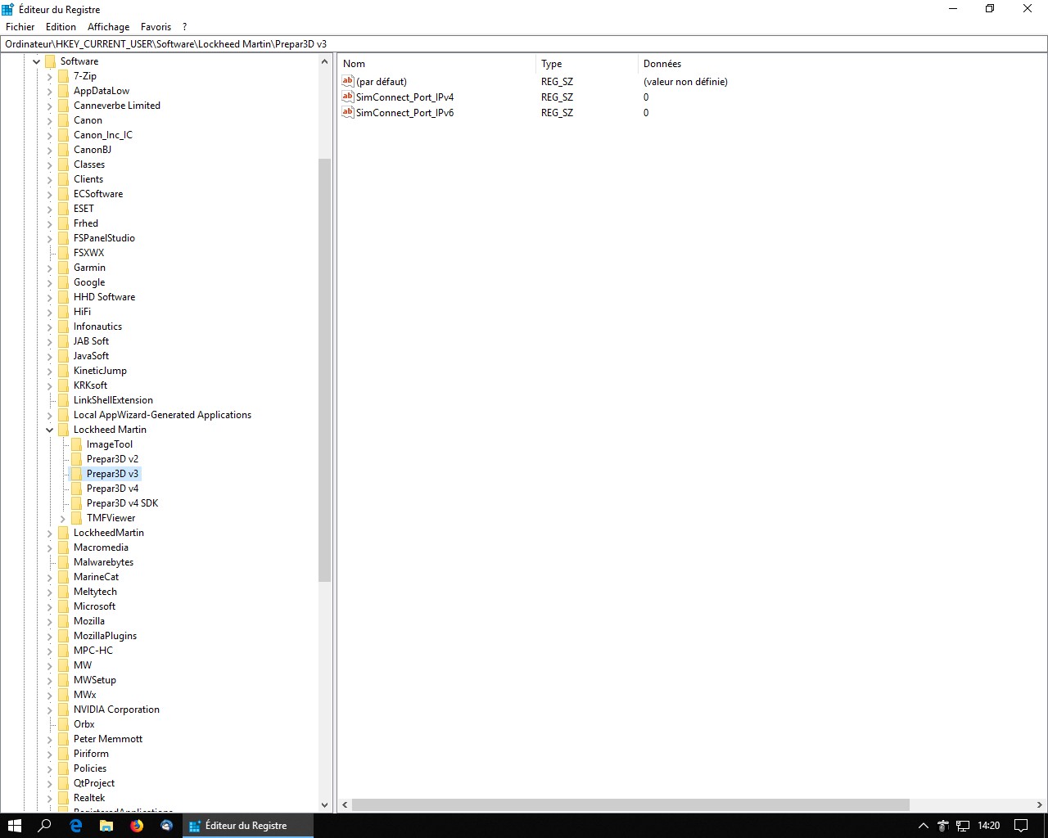Image resolution: width=1048 pixels, height=838 pixels.
Task: Launch Edge browser from taskbar
Action: 76,826
